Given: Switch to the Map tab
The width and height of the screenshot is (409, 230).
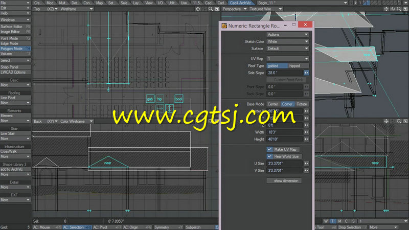Looking at the screenshot, I should [x=99, y=3].
